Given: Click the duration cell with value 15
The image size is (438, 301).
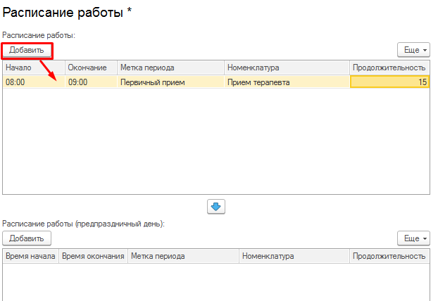Looking at the screenshot, I should pos(389,82).
